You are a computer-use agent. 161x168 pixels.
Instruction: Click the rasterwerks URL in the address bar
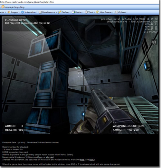pyautogui.click(x=27, y=2)
